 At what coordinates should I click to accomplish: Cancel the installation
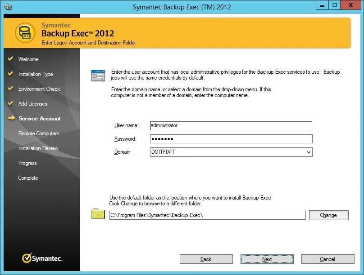coord(328,259)
